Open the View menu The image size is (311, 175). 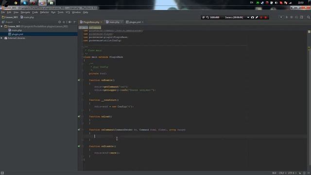point(16,12)
